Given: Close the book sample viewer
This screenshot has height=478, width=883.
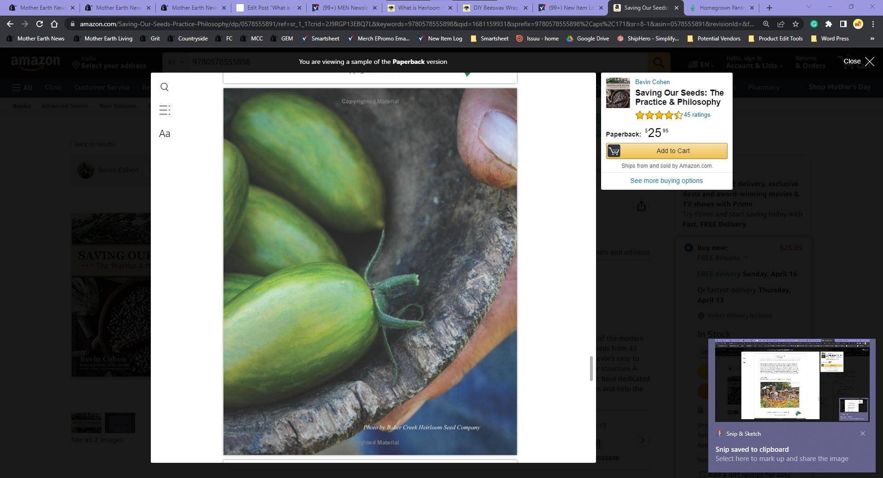Looking at the screenshot, I should (x=859, y=62).
